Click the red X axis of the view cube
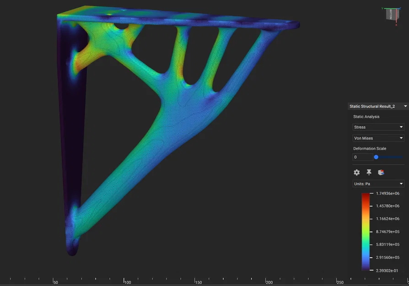Image resolution: width=409 pixels, height=286 pixels. click(396, 24)
